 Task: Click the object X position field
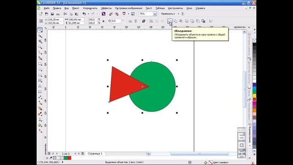tap(56, 19)
